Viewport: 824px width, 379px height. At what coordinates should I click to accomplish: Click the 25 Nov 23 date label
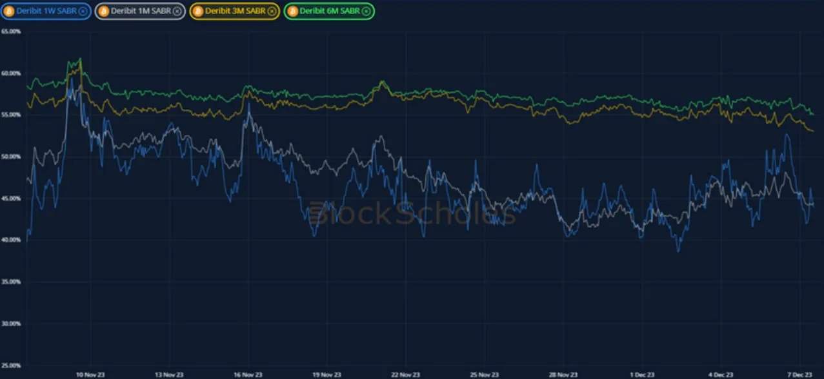pyautogui.click(x=485, y=374)
